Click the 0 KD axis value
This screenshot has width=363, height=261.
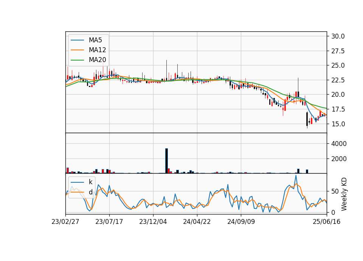[334, 212]
